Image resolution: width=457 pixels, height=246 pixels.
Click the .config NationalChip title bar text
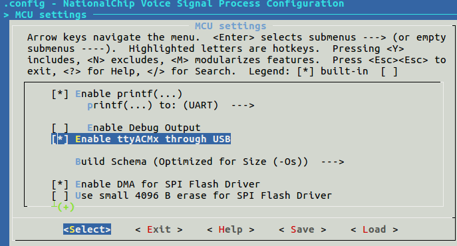click(174, 4)
